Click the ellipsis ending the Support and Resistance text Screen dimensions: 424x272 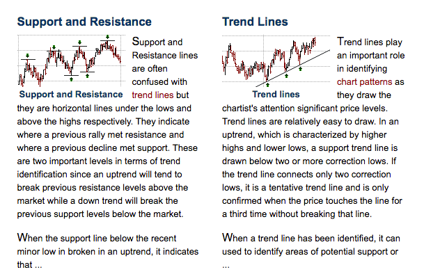coord(38,266)
